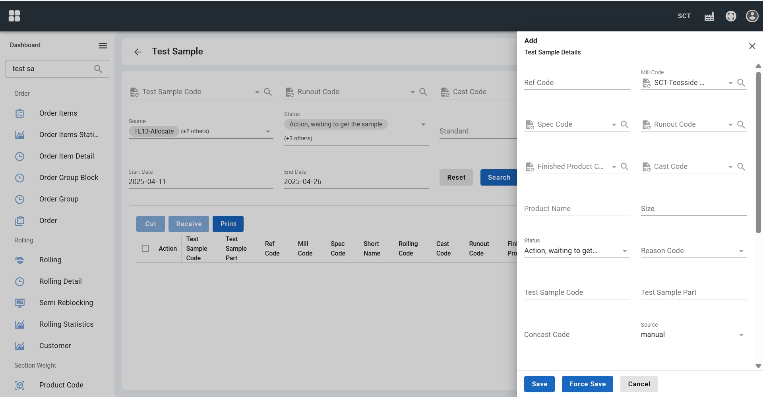Click search icon next to Runout Code filter
This screenshot has width=763, height=397.
coord(423,92)
